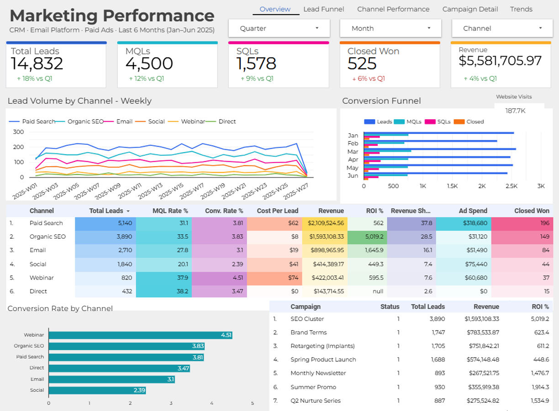Sort table by Ad Spend column
The height and width of the screenshot is (411, 559).
click(473, 211)
